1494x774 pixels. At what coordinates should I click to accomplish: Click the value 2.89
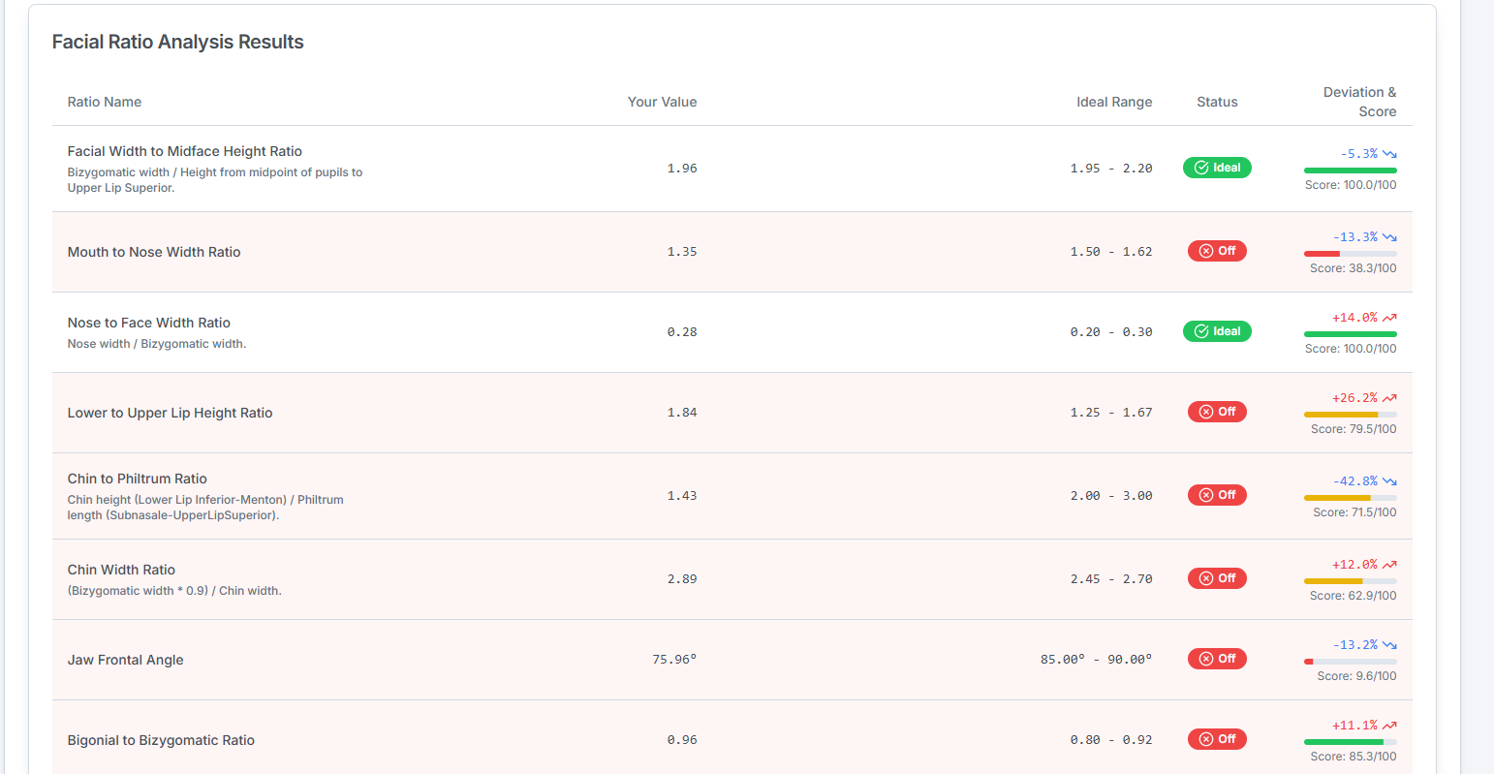coord(682,579)
